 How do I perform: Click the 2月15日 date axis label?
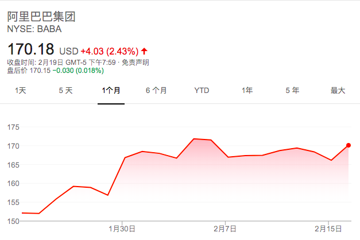point(328,229)
